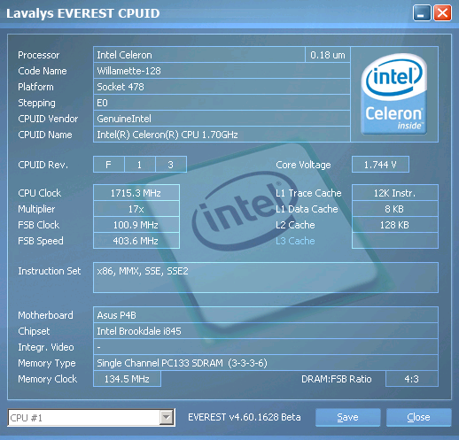459x440 pixels.
Task: Select the 'Willamette-128' code name value
Action: click(x=222, y=71)
